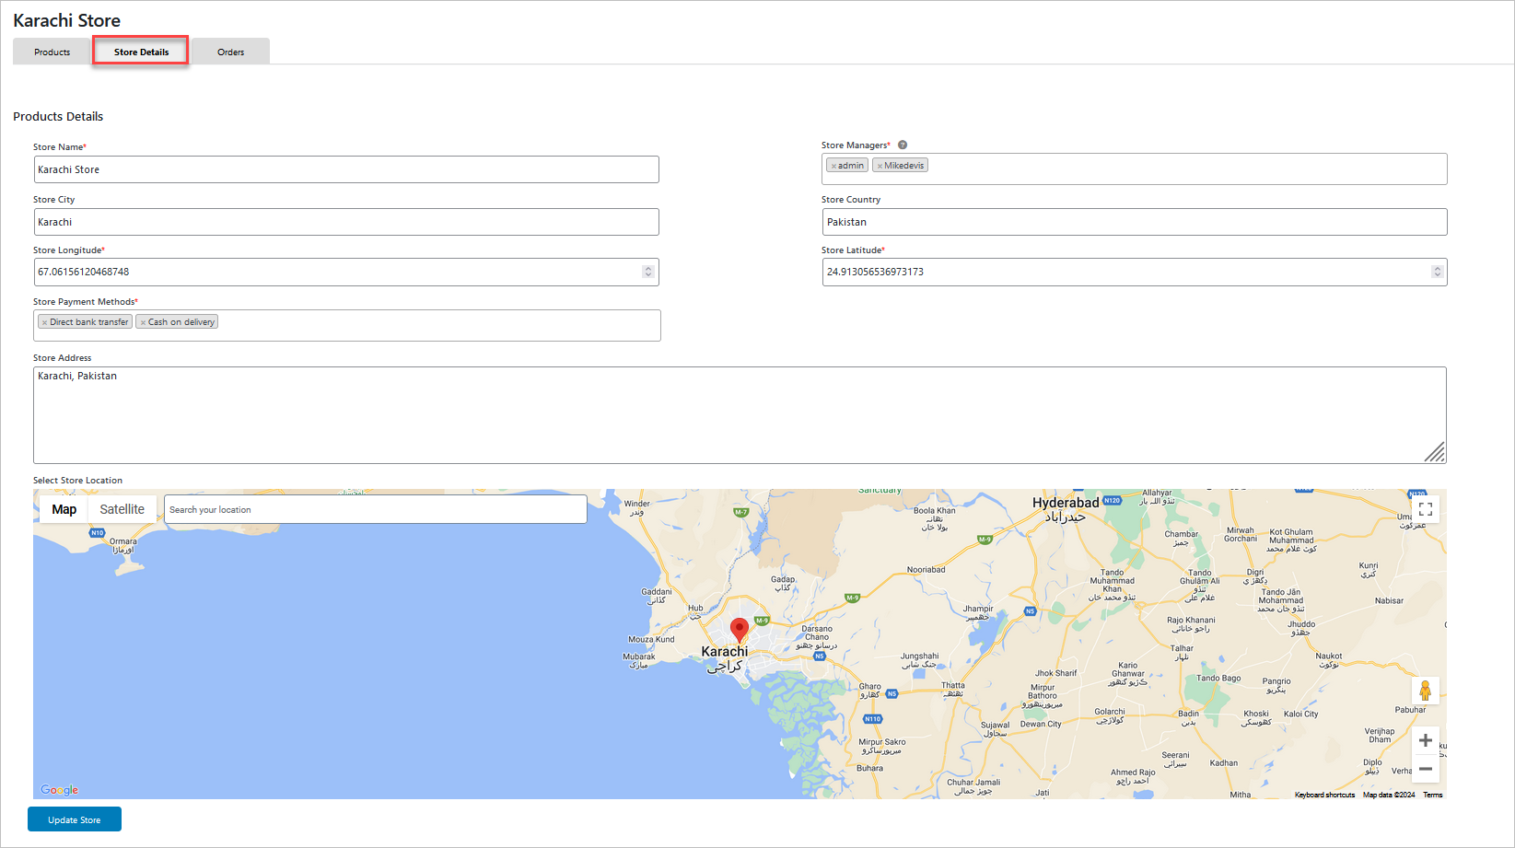1515x848 pixels.
Task: Remove Mikedevis from Store Managers
Action: click(x=880, y=165)
